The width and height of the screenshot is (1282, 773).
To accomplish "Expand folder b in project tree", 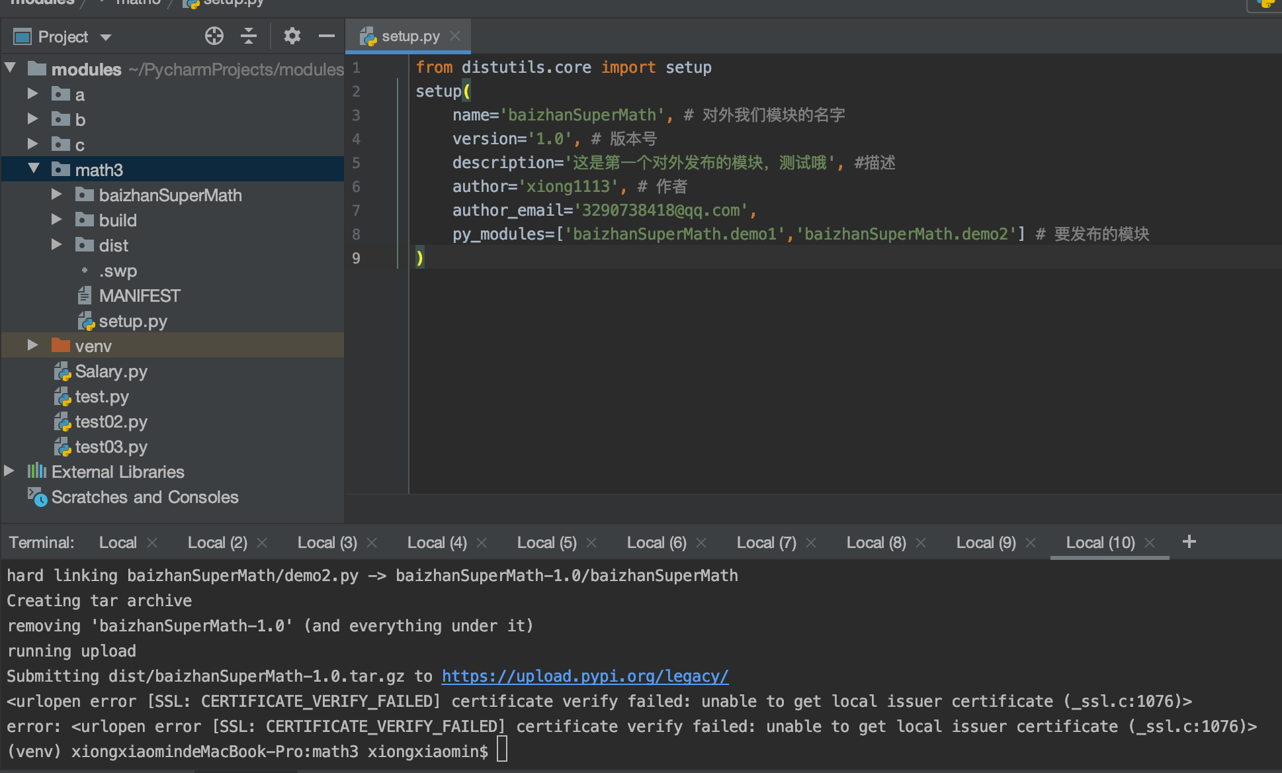I will pos(32,119).
